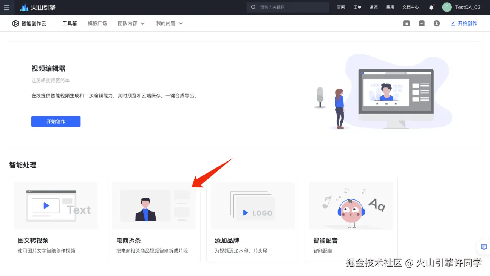
Task: Click the blue 开始创作 button
Action: click(56, 121)
